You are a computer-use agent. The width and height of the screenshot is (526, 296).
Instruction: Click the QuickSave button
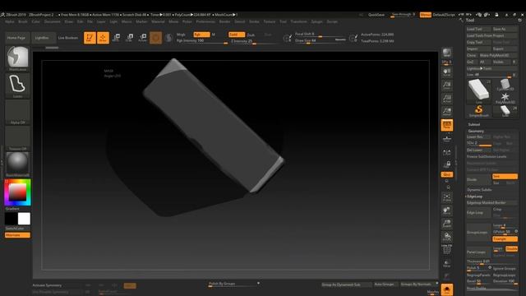coord(376,15)
